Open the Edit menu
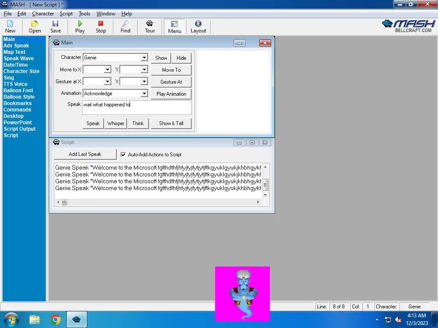 (x=21, y=14)
